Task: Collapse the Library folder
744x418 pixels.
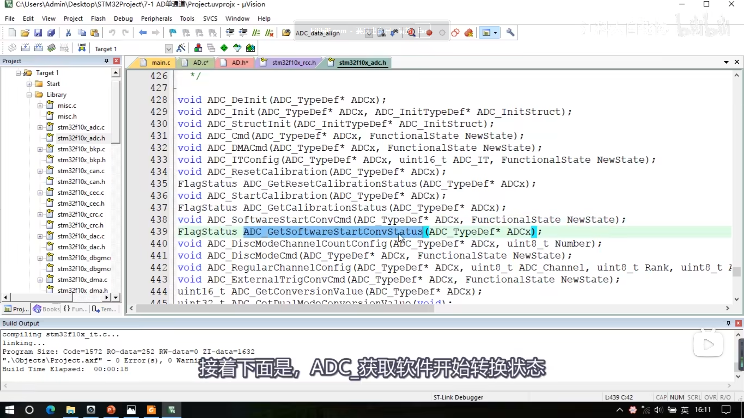Action: coord(29,95)
